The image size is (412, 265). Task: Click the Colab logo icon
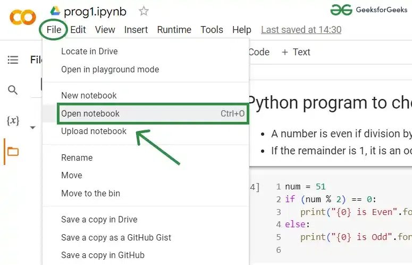[x=22, y=17]
